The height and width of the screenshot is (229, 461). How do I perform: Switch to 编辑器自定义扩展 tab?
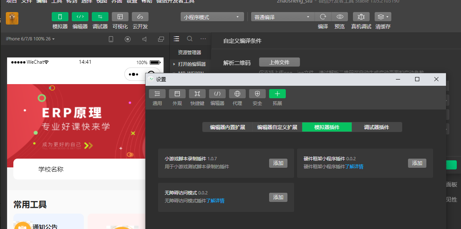pos(277,127)
